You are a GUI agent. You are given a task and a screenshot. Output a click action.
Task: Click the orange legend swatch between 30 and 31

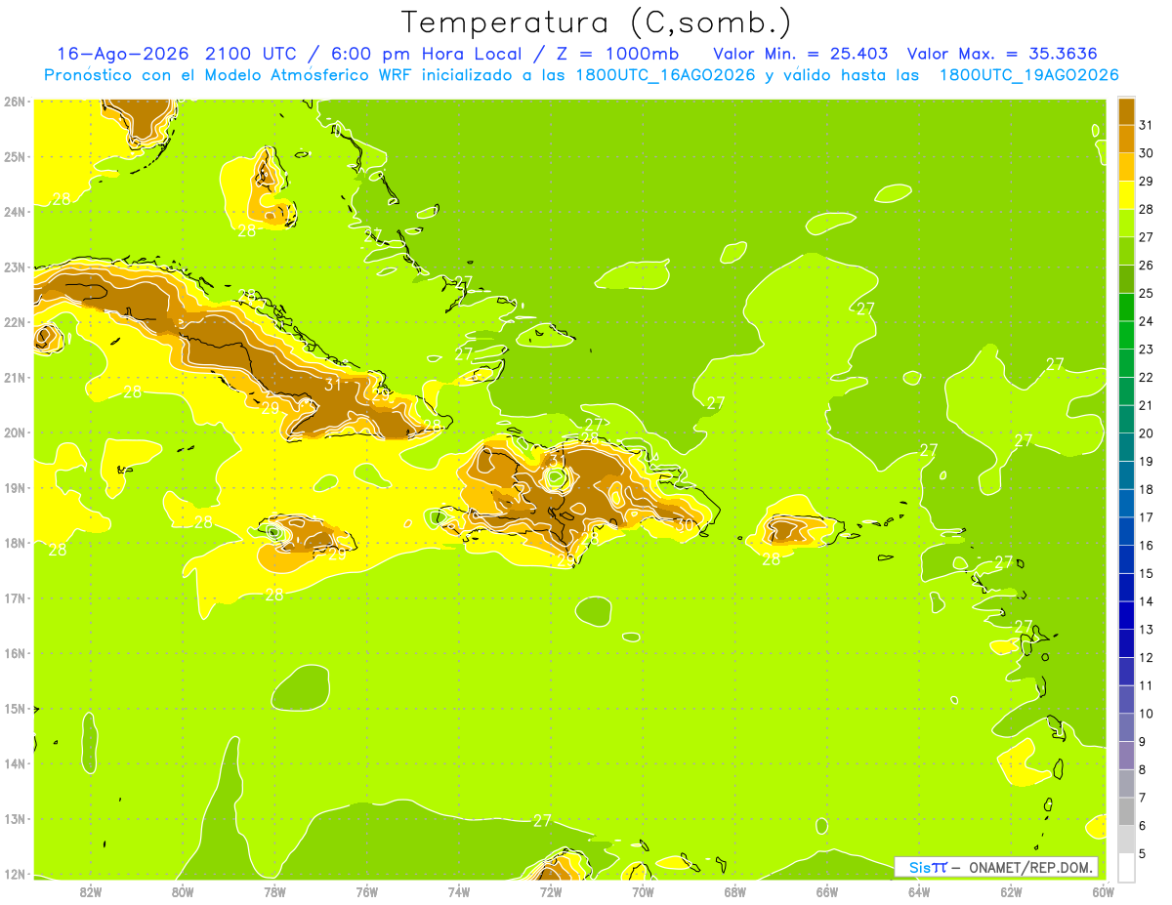click(1126, 140)
